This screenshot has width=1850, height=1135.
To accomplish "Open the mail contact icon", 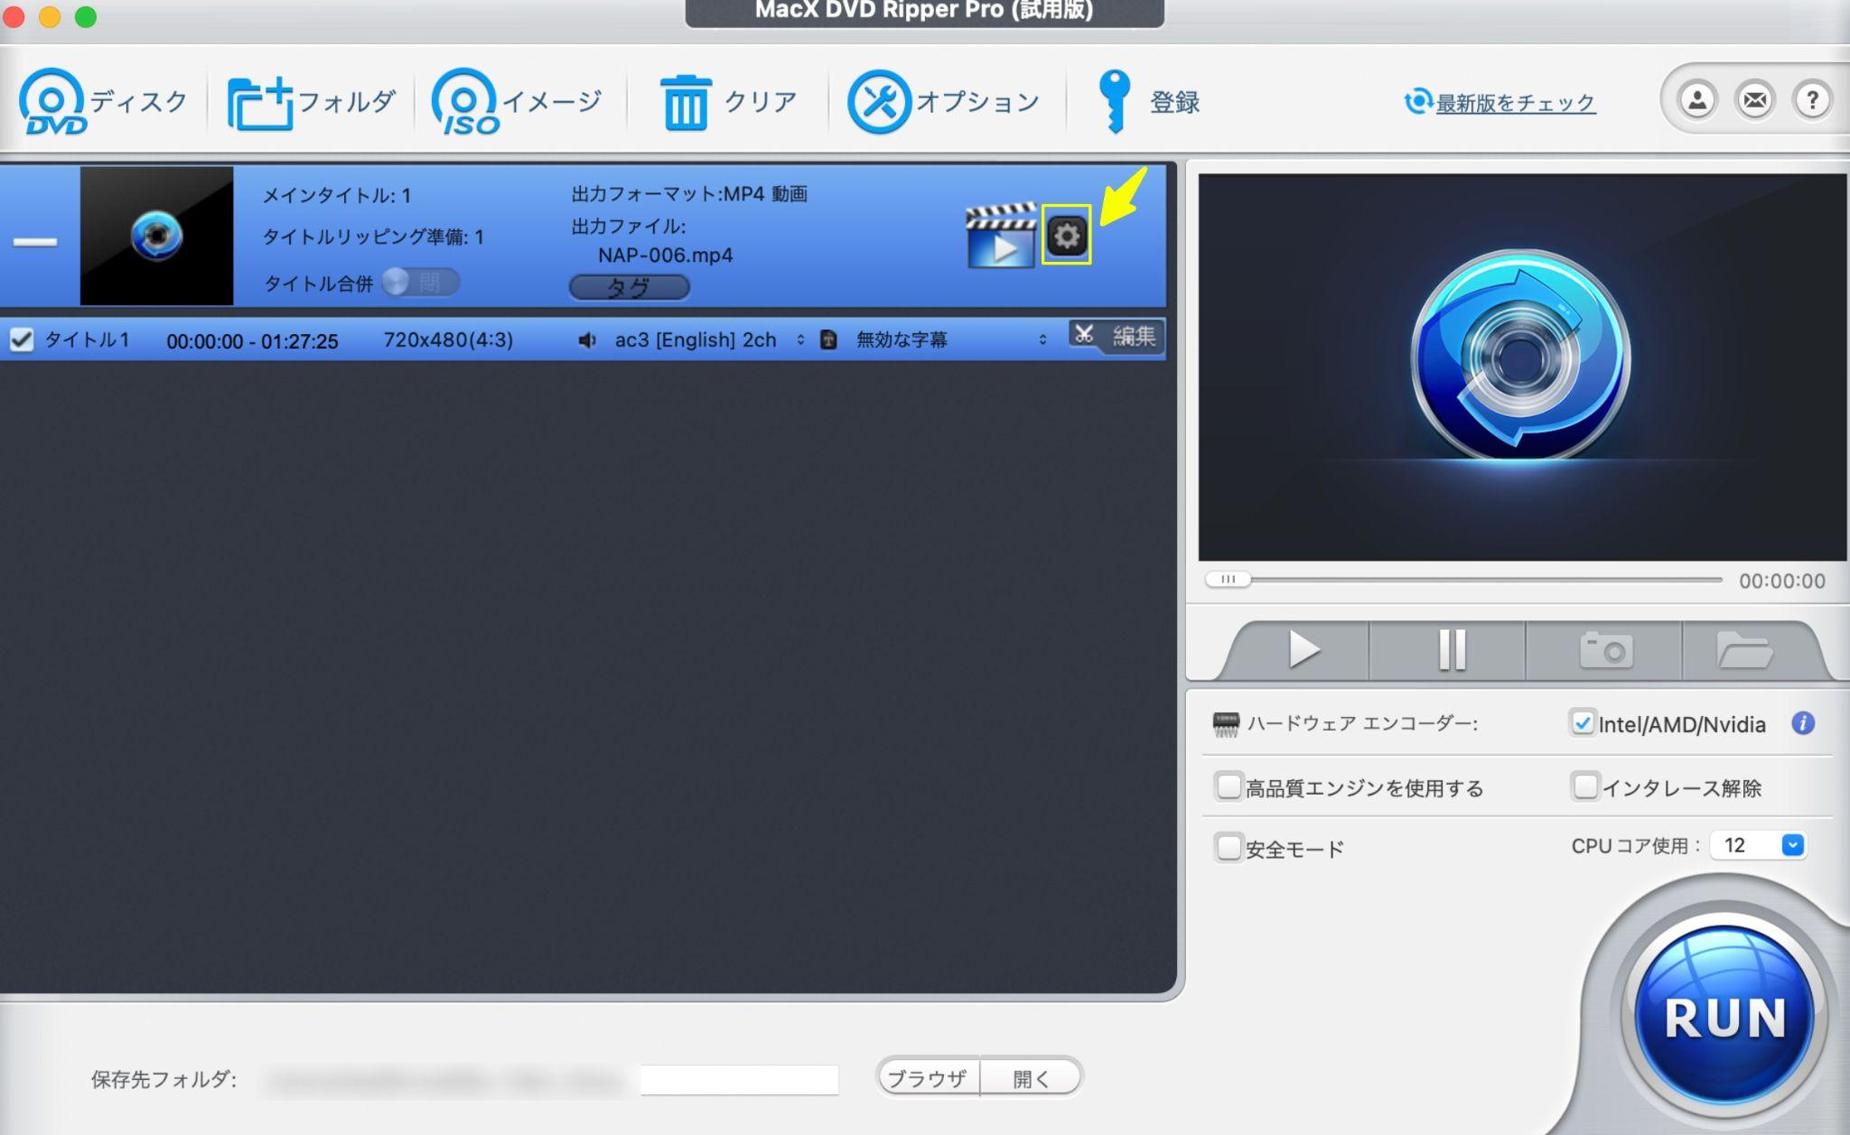I will (1755, 100).
